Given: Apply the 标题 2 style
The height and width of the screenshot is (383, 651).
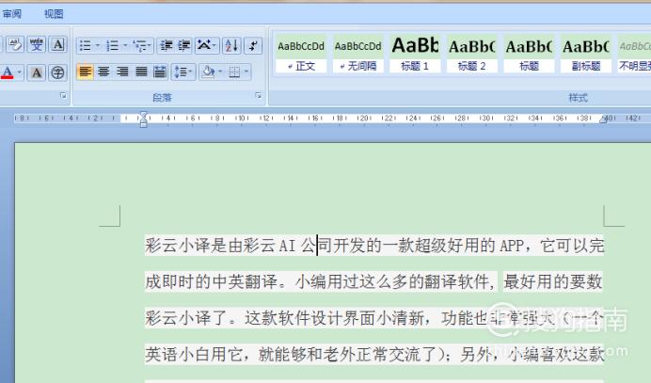Looking at the screenshot, I should 471,54.
